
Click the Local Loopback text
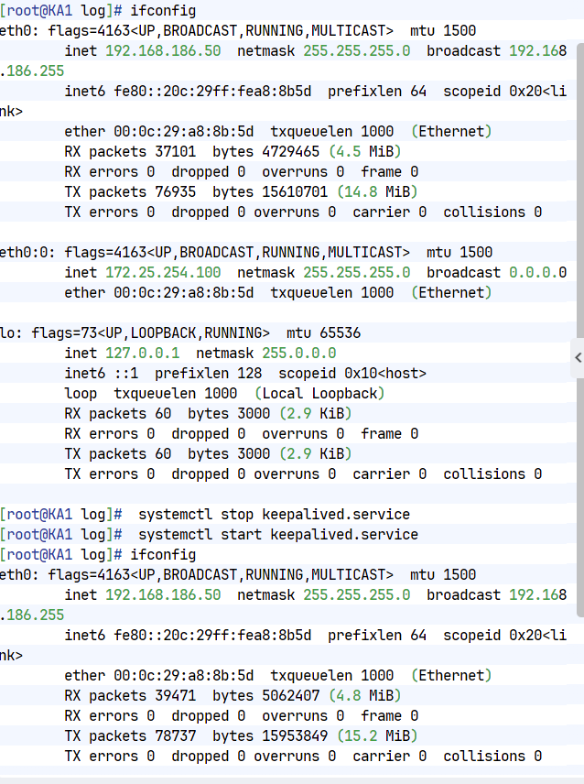point(319,394)
